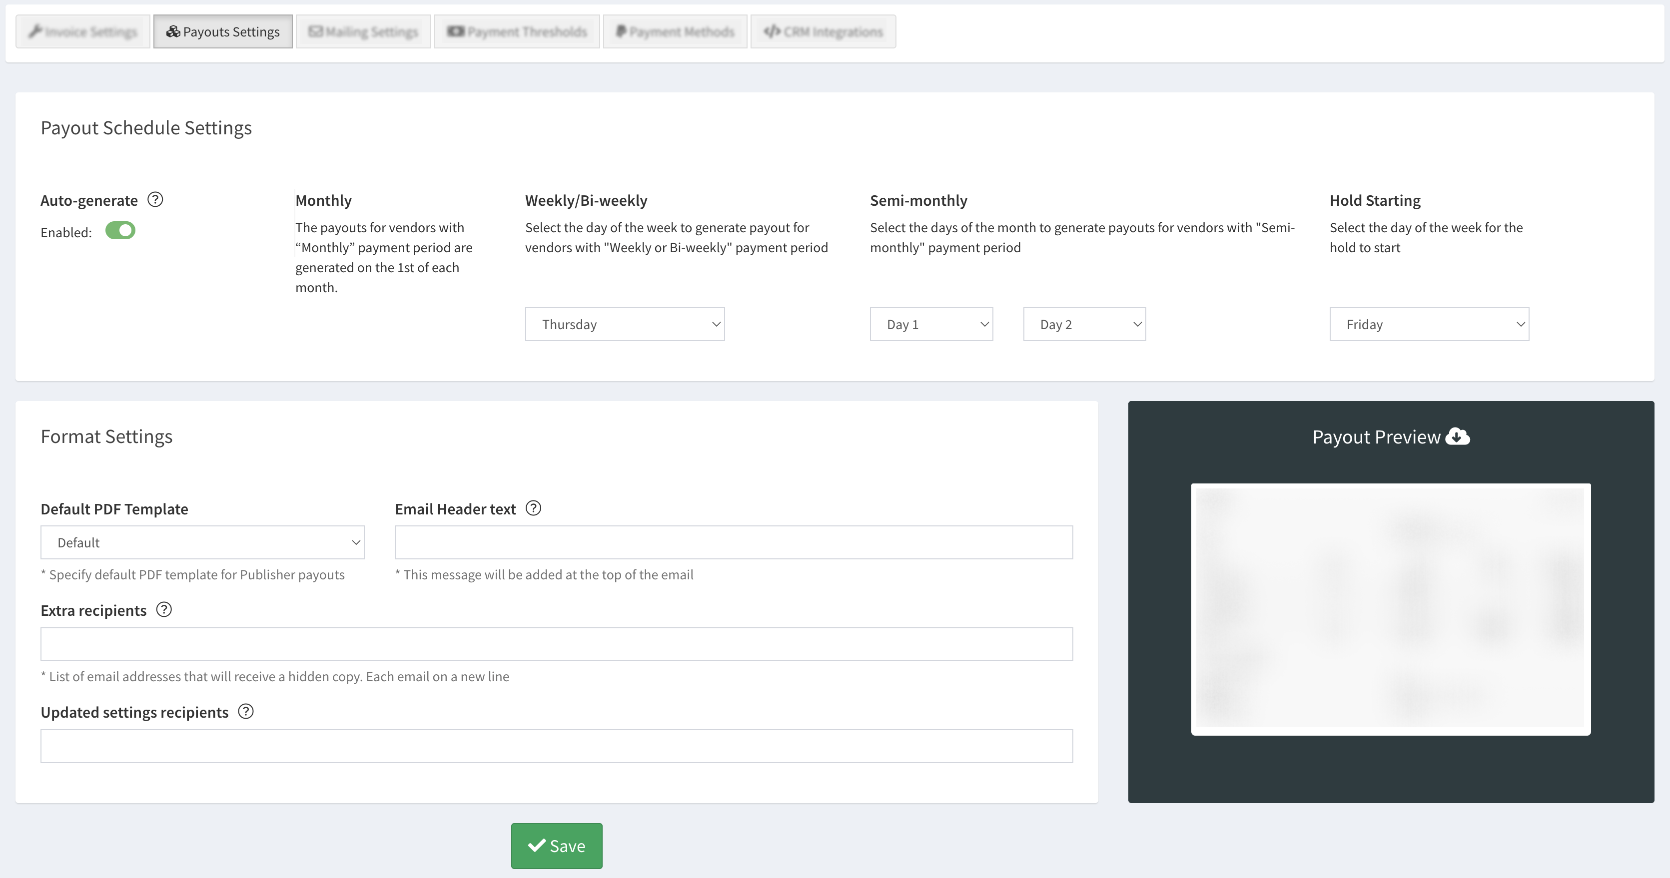Open the Mailing Settings tab

click(x=363, y=32)
